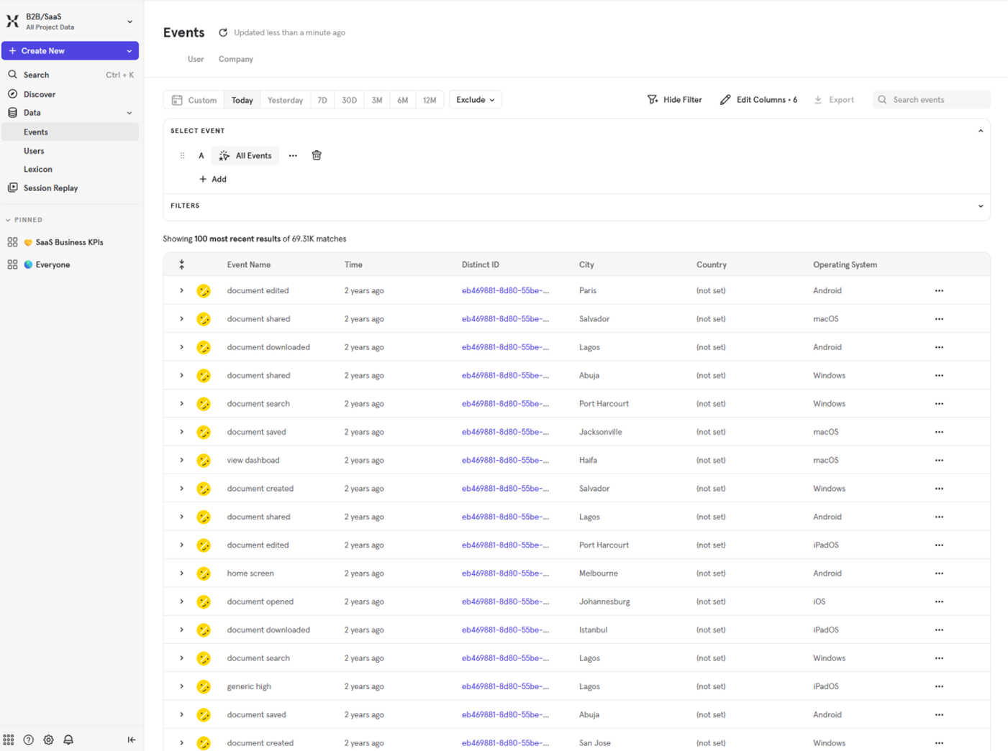Select the 30D date range tab
The width and height of the screenshot is (1008, 751).
349,100
